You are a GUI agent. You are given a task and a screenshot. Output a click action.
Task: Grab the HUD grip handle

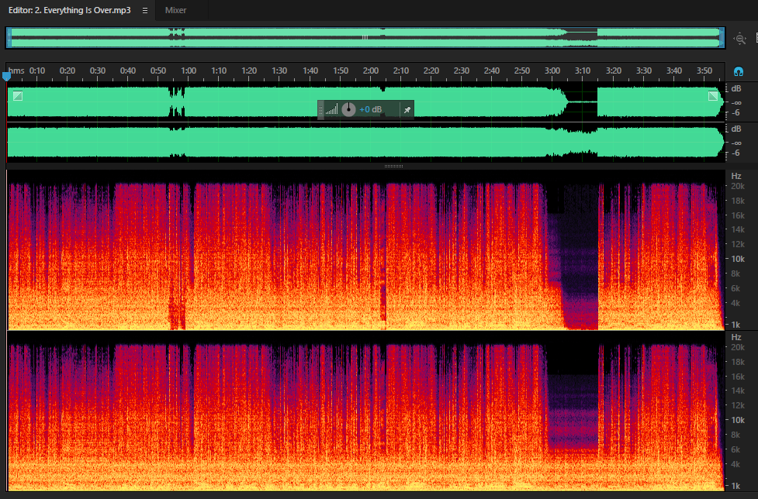[320, 109]
